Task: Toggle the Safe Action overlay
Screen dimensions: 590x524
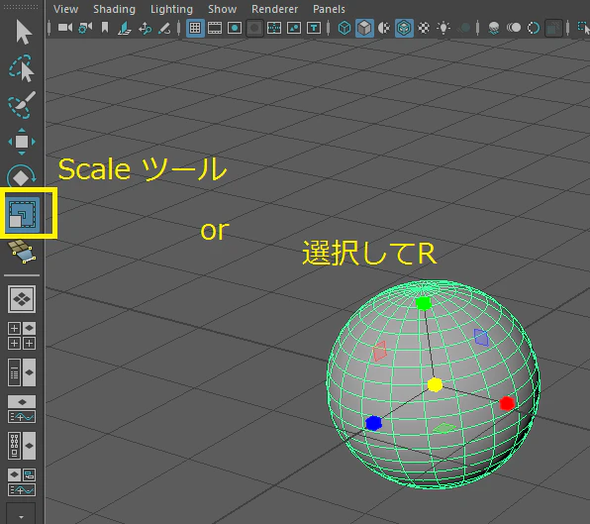Action: click(x=294, y=28)
